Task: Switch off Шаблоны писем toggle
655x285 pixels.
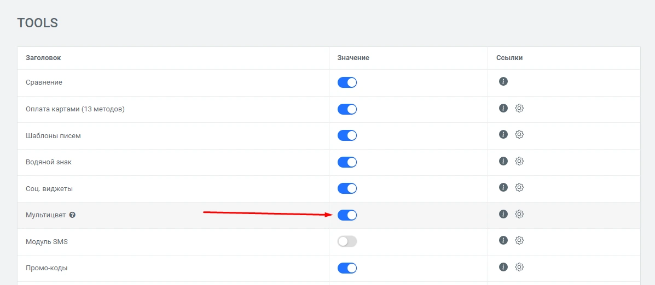Action: pyautogui.click(x=347, y=135)
